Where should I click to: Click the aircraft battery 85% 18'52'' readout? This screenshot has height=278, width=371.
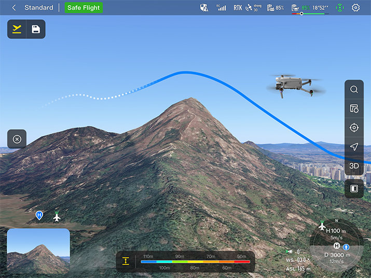[310, 8]
